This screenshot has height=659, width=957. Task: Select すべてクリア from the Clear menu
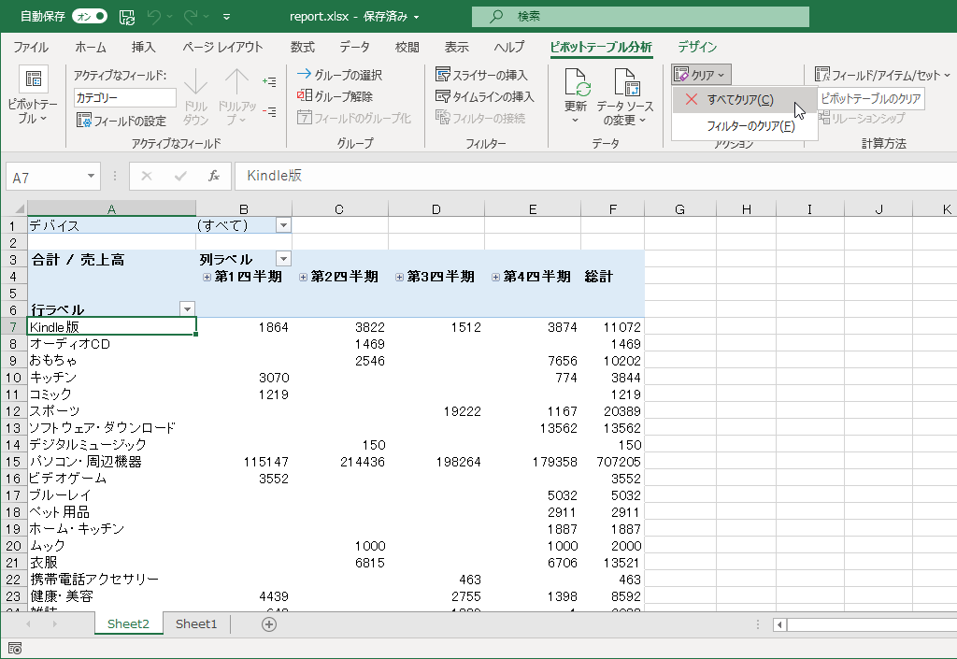(739, 99)
